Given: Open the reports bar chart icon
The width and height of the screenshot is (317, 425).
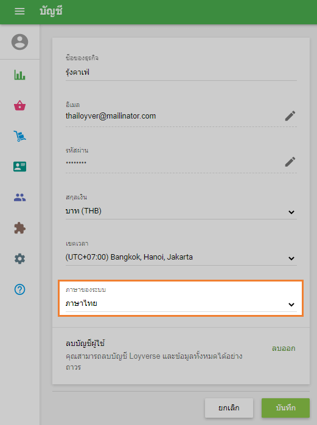Looking at the screenshot, I should 19,75.
